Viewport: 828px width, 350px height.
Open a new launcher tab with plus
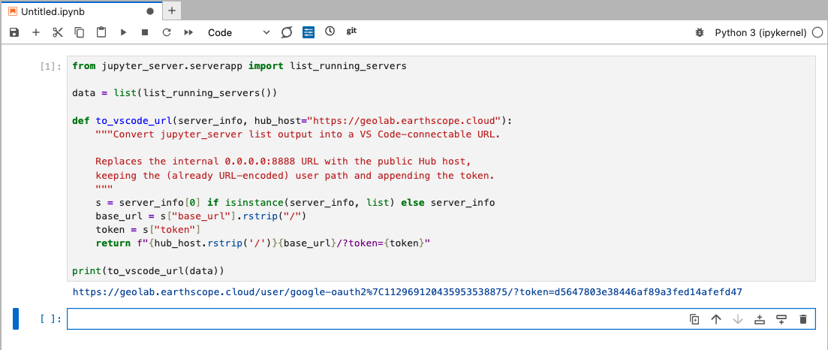tap(172, 11)
